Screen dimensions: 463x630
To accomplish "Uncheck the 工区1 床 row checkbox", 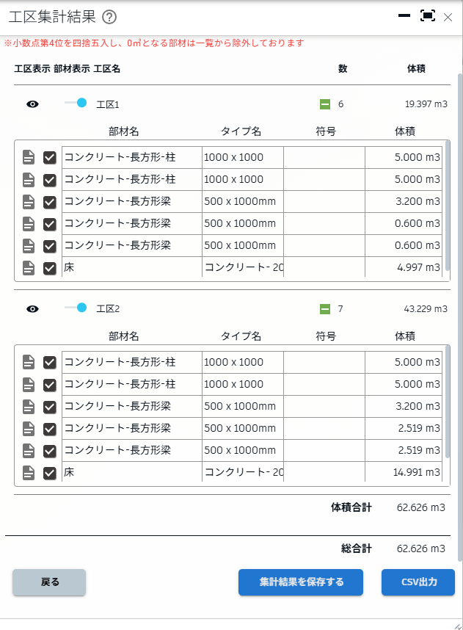I will pyautogui.click(x=50, y=268).
